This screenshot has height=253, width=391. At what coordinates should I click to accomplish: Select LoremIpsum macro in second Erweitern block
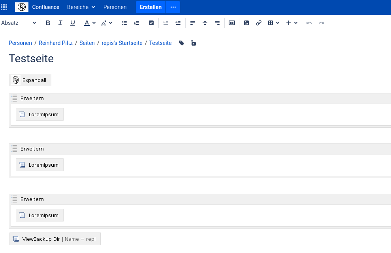click(39, 165)
